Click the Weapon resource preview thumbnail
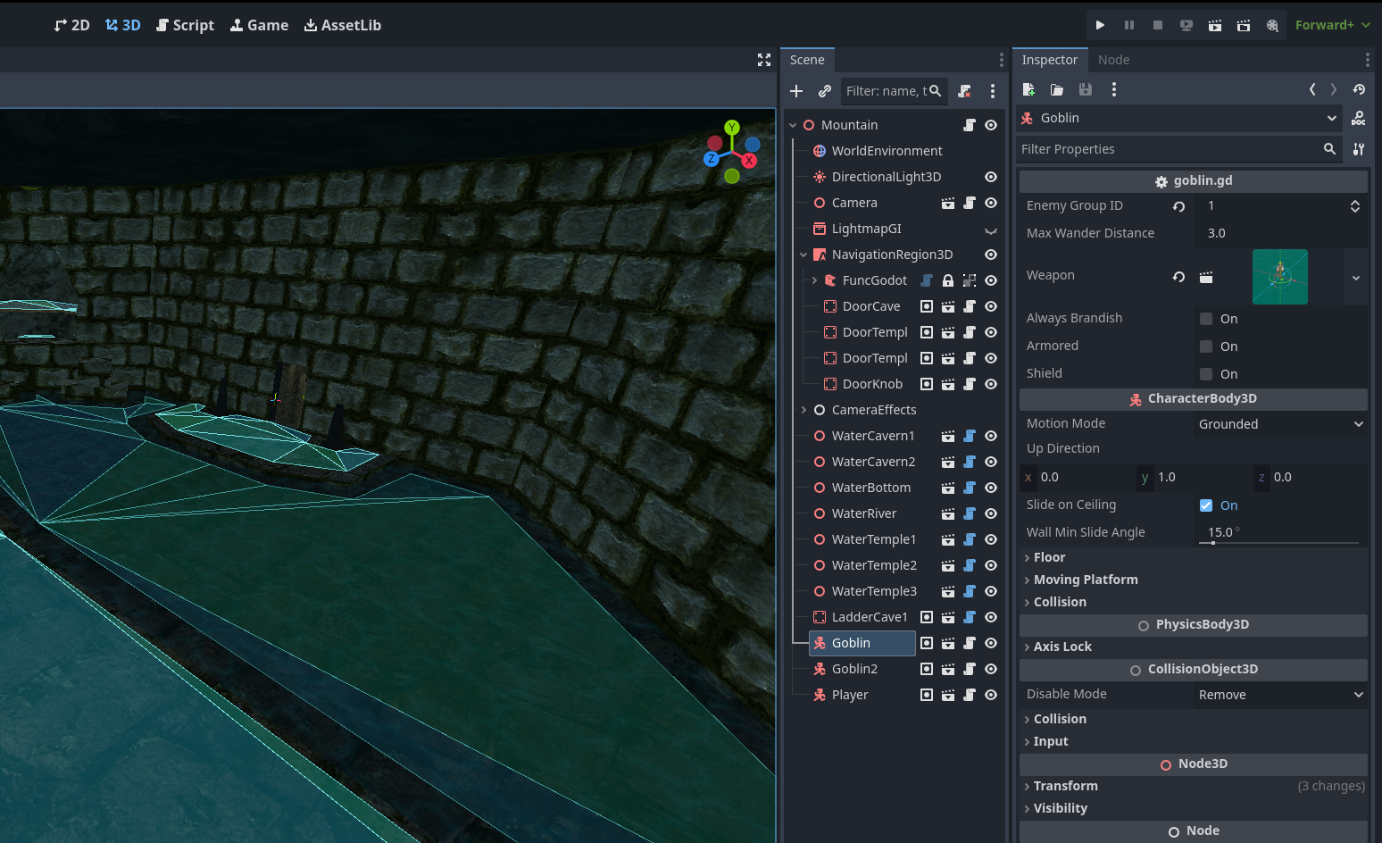The height and width of the screenshot is (843, 1382). [x=1280, y=277]
